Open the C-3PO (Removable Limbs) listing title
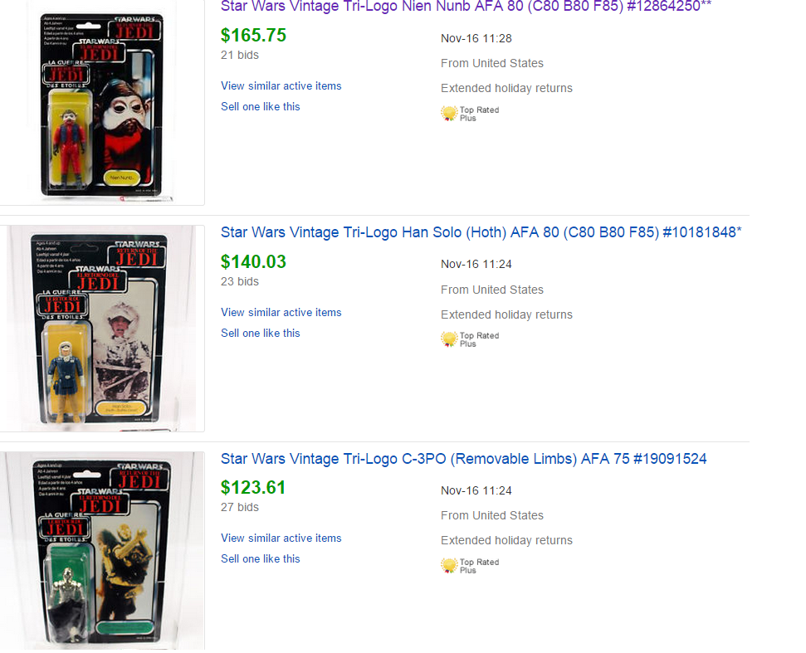The image size is (806, 653). coord(463,458)
